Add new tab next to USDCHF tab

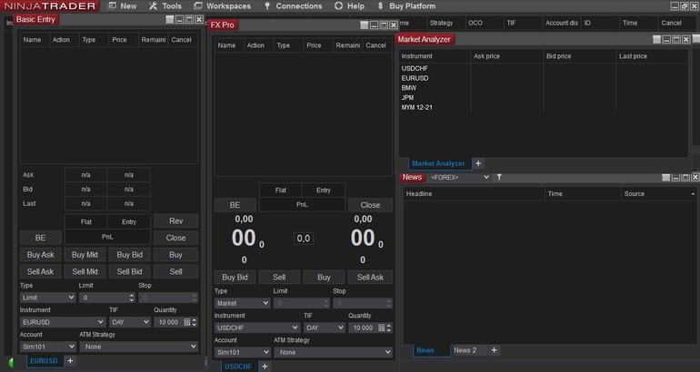pos(265,367)
